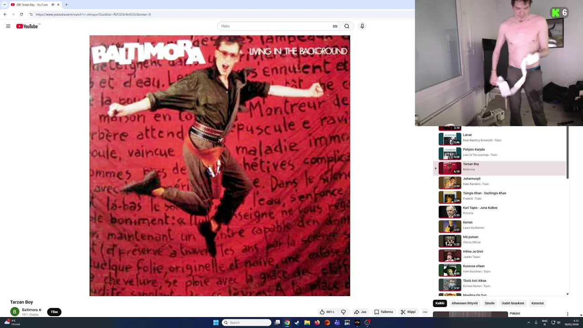Open the new tab plus button
The height and width of the screenshot is (328, 583).
click(66, 5)
